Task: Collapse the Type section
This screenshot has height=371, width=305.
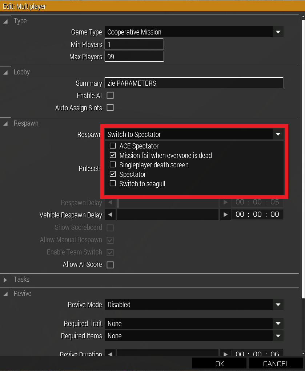Action: pyautogui.click(x=5, y=21)
